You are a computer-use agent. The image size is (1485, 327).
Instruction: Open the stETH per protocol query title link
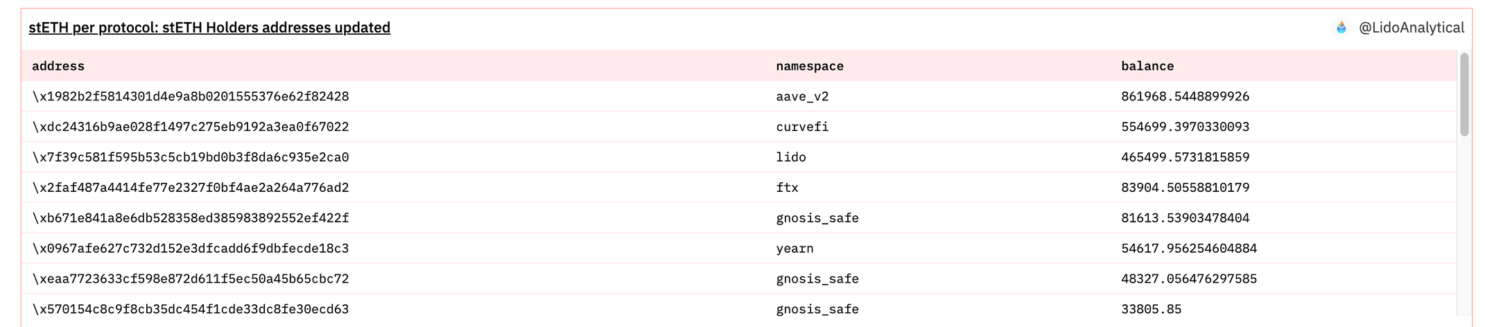pos(209,28)
